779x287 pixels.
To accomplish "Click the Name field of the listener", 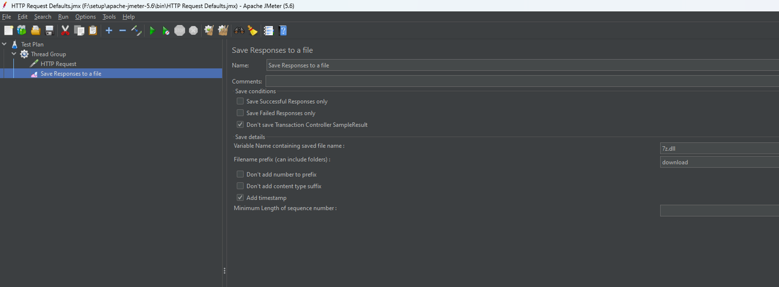I will tap(522, 65).
